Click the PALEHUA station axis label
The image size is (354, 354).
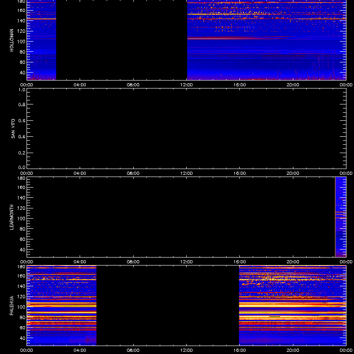12,305
